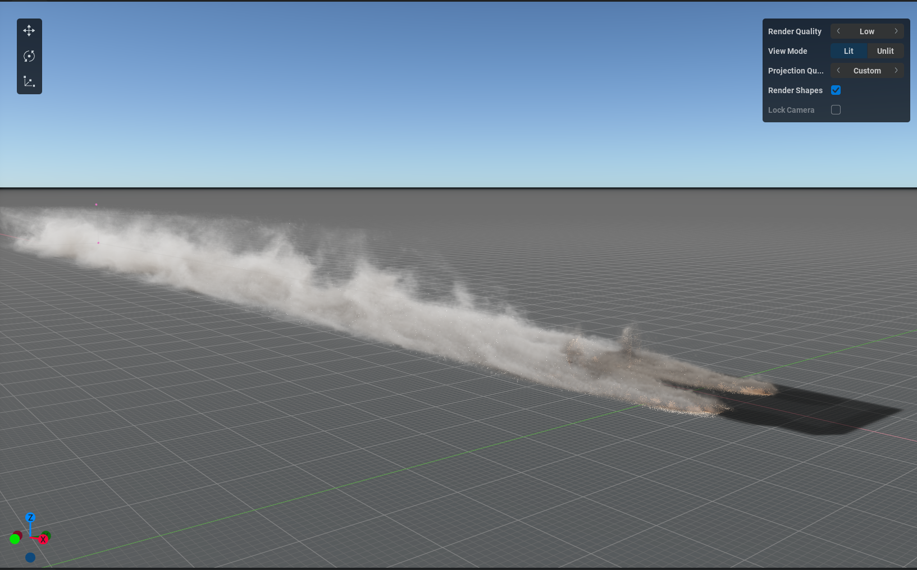Click the red X axis gizmo handle
917x570 pixels.
tap(43, 539)
